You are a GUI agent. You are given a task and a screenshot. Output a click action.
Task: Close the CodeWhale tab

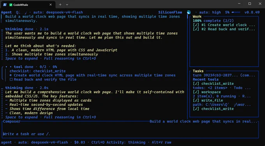click(x=51, y=5)
